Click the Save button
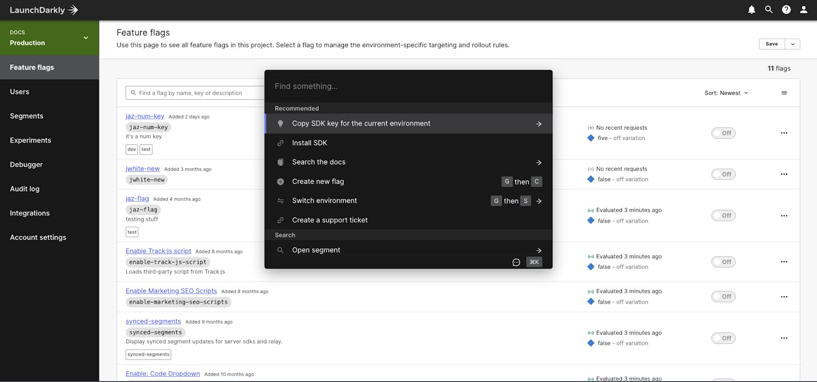 point(772,44)
